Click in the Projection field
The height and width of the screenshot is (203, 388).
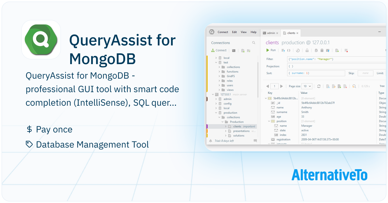[x=336, y=66]
